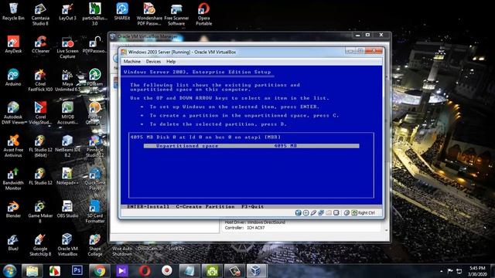
Task: Select the Free Scanner Software desktop icon
Action: coord(176,15)
